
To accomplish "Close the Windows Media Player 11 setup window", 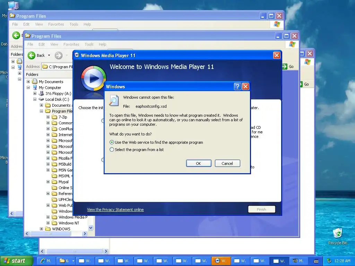I will pos(277,55).
